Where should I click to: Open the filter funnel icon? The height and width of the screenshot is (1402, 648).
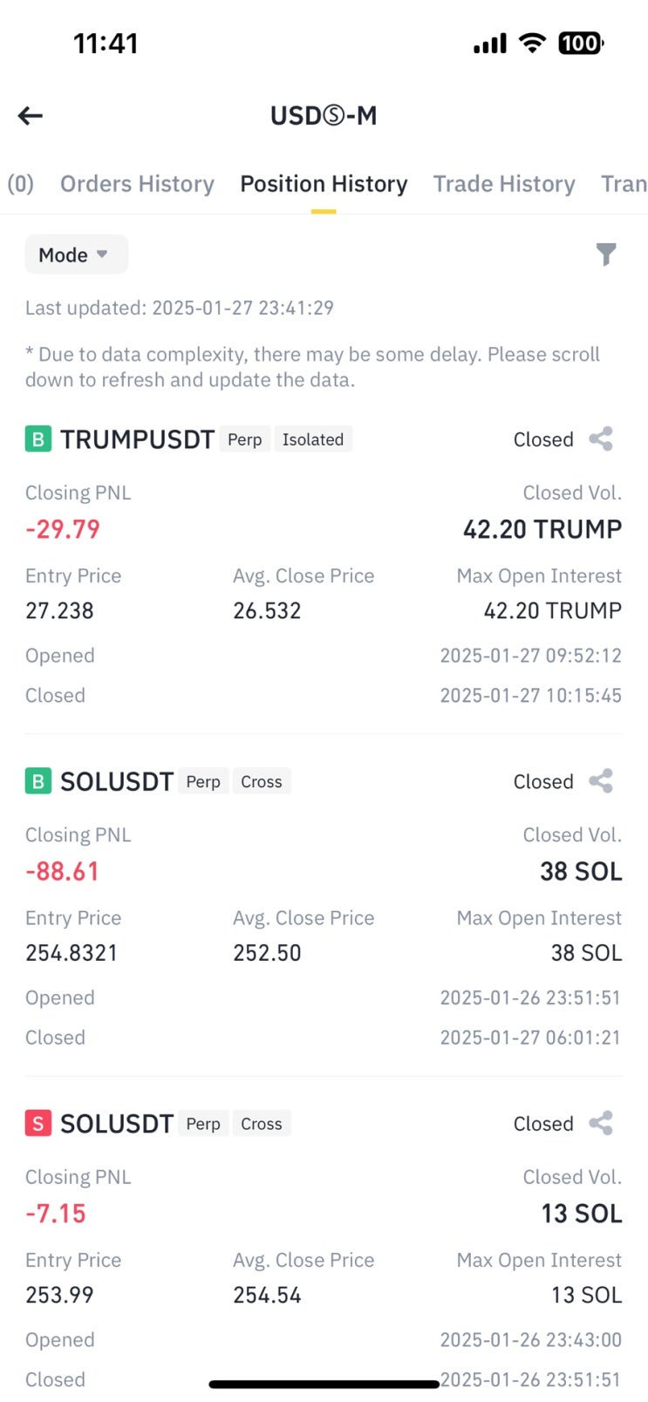[606, 255]
